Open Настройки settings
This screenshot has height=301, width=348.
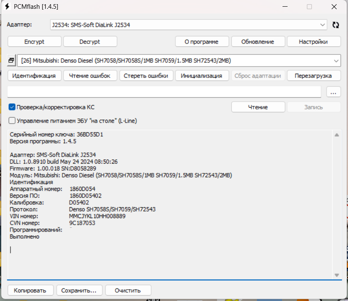[x=313, y=41]
